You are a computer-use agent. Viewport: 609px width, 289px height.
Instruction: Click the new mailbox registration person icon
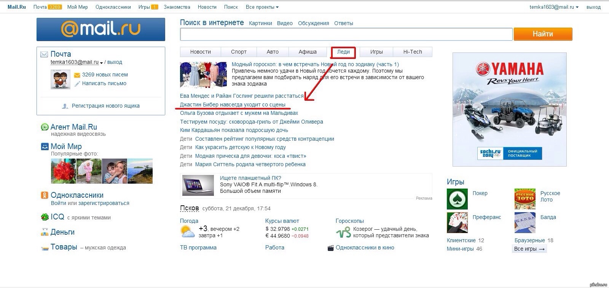coord(65,106)
